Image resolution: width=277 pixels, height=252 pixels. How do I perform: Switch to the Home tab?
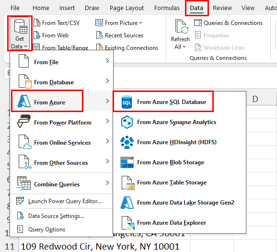pos(41,8)
